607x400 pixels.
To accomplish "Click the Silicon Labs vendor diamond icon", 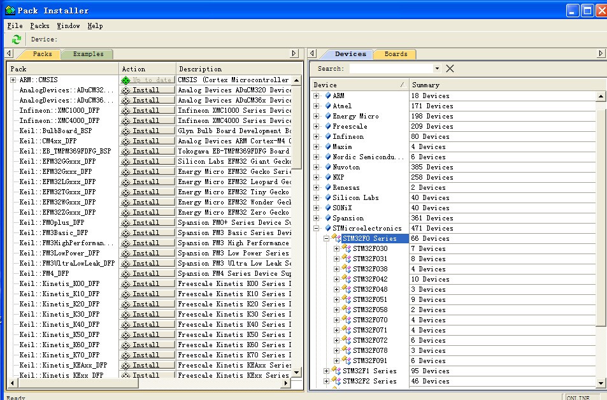I will click(x=328, y=197).
